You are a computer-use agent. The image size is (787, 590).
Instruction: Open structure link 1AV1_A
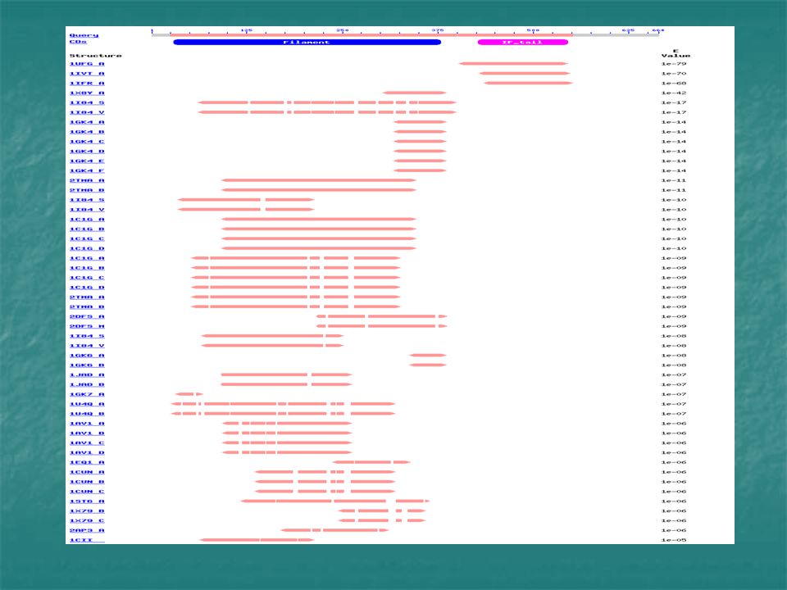pyautogui.click(x=87, y=424)
